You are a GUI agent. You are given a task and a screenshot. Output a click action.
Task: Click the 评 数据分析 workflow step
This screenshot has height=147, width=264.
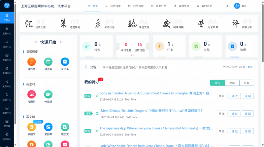(x=242, y=24)
